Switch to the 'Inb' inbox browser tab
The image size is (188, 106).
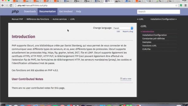(129, 1)
